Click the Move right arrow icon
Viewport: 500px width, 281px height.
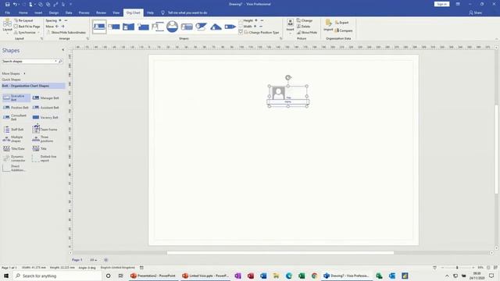(62, 27)
